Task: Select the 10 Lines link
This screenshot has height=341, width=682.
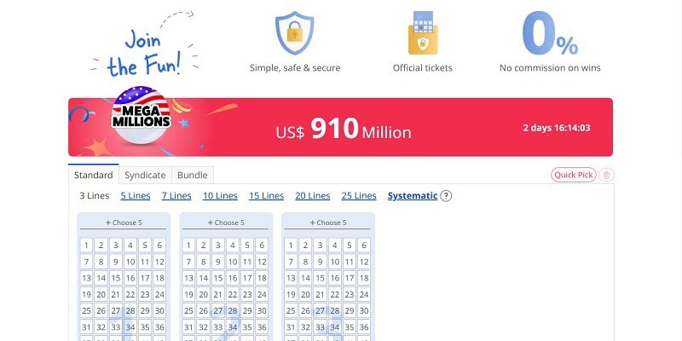Action: tap(220, 196)
